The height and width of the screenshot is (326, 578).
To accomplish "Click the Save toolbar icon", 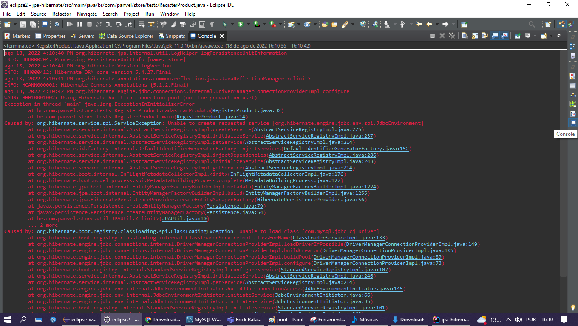I will (x=23, y=24).
